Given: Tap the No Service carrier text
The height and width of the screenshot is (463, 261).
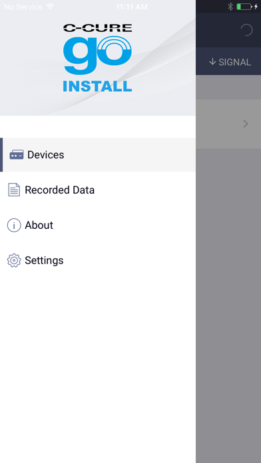Looking at the screenshot, I should point(23,7).
